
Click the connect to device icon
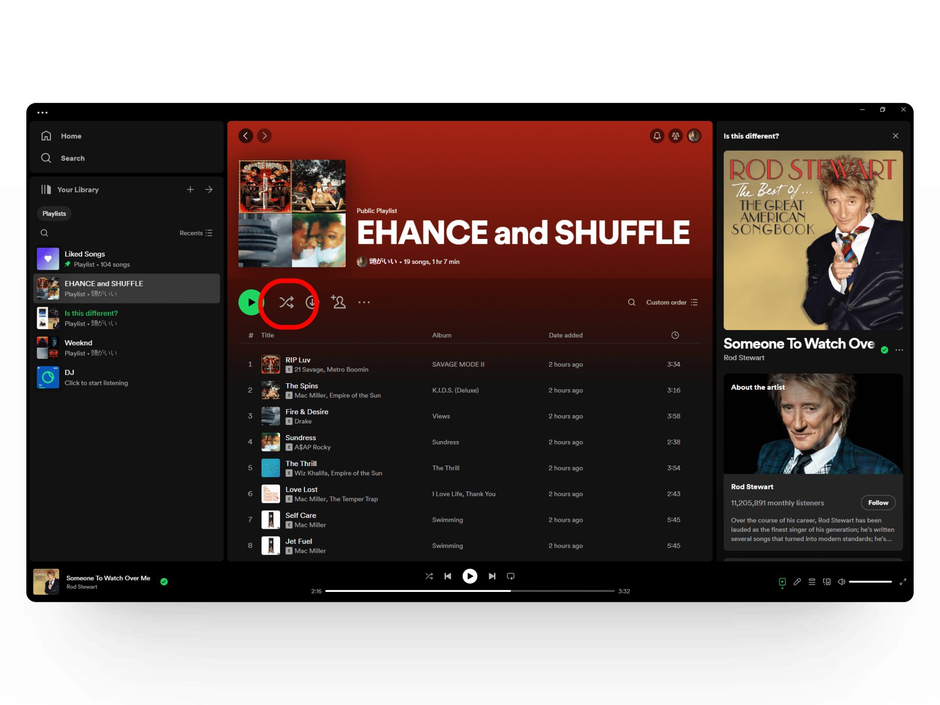tap(827, 582)
